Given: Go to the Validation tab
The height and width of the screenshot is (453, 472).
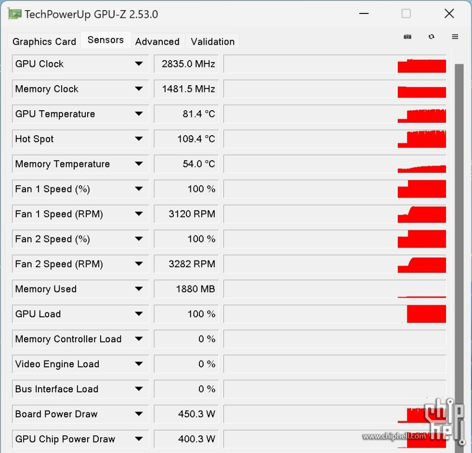Looking at the screenshot, I should coord(212,41).
